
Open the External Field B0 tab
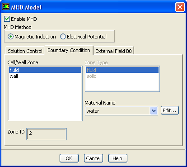[113, 51]
